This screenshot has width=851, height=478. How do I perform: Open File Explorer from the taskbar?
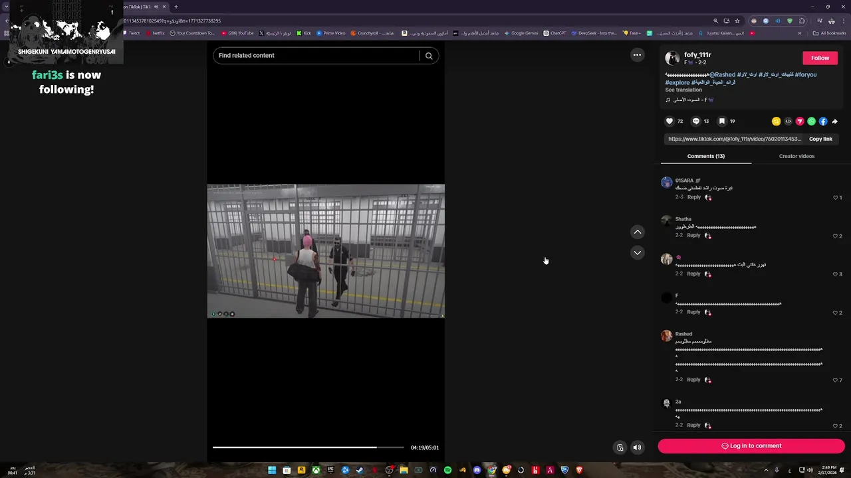coord(404,470)
